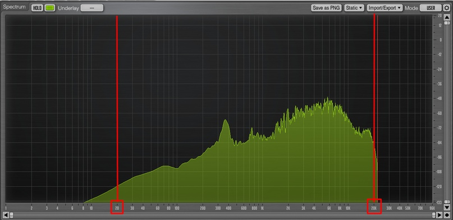Click the USER mode selector

pyautogui.click(x=431, y=8)
